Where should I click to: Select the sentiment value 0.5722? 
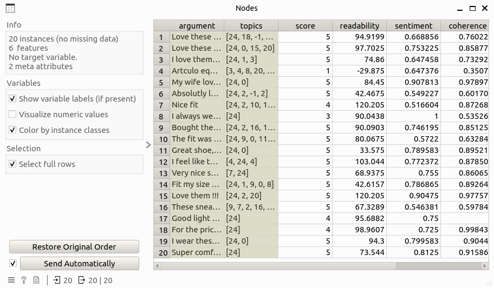(414, 139)
